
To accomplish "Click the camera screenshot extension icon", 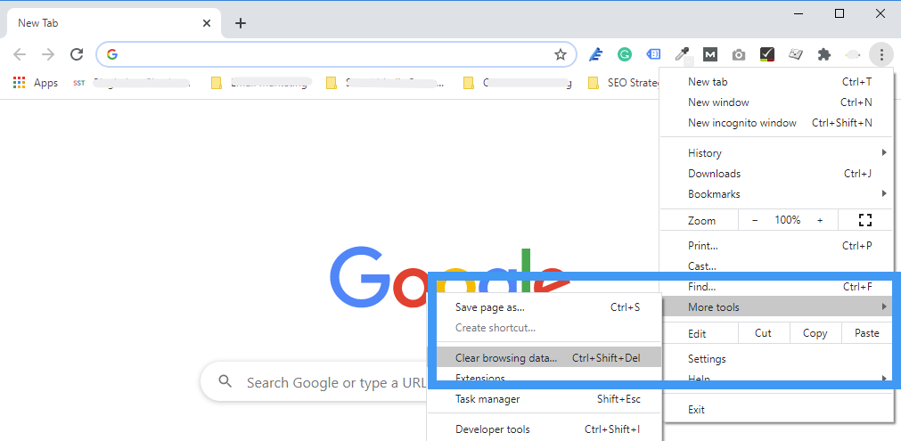I will (x=738, y=54).
